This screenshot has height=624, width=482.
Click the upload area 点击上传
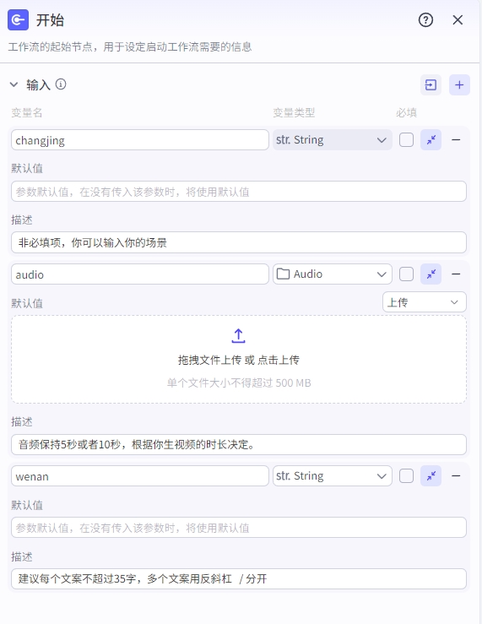[x=279, y=360]
